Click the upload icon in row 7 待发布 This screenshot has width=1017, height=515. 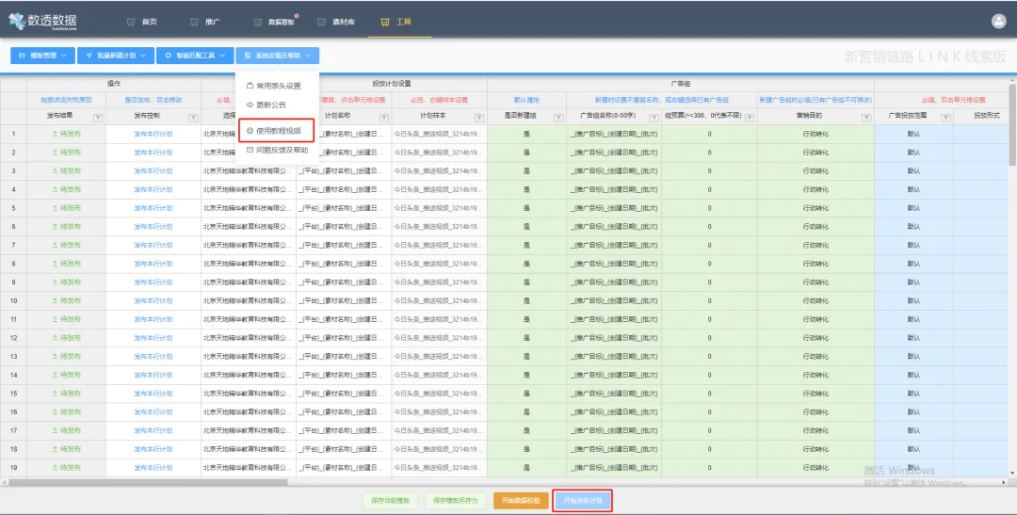click(x=55, y=245)
